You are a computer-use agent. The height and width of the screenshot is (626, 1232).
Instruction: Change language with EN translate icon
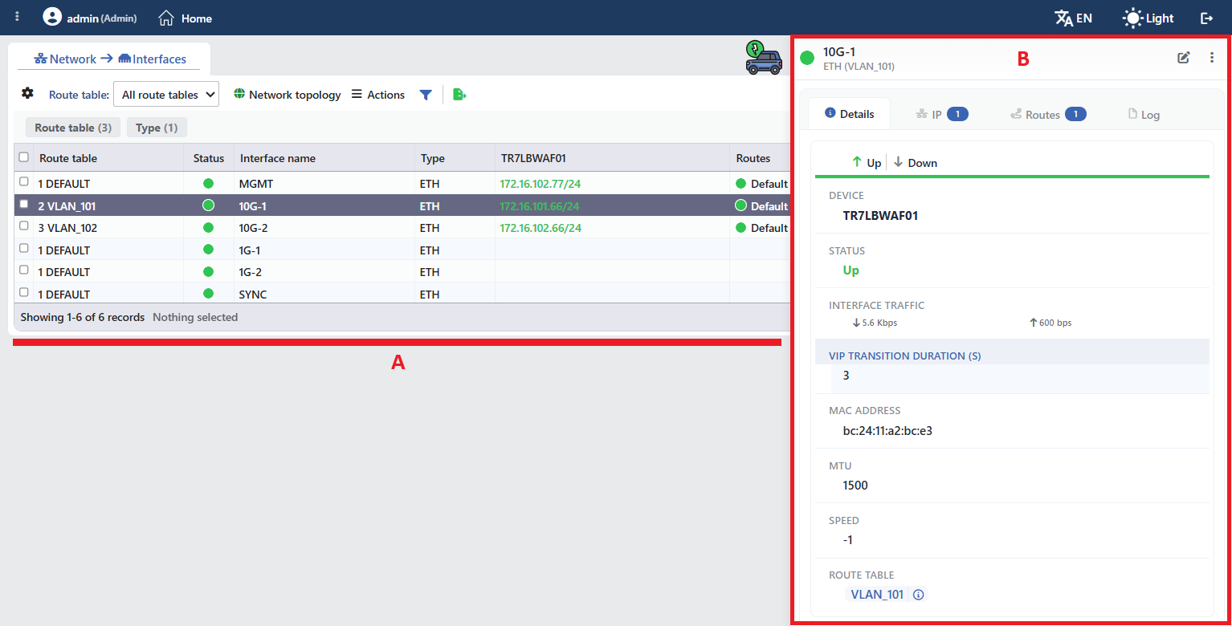pos(1073,18)
